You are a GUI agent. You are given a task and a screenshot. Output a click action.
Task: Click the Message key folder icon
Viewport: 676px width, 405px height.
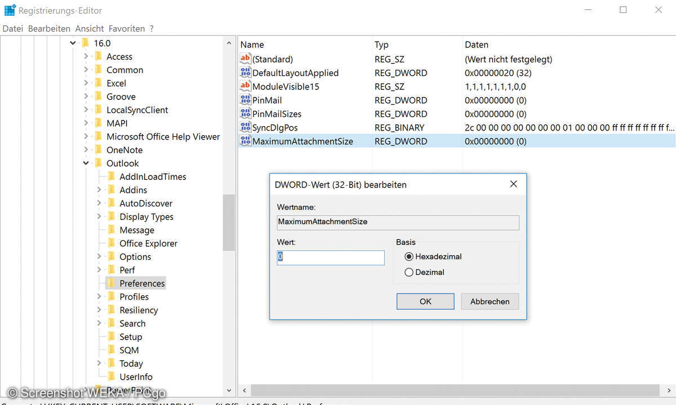click(111, 230)
